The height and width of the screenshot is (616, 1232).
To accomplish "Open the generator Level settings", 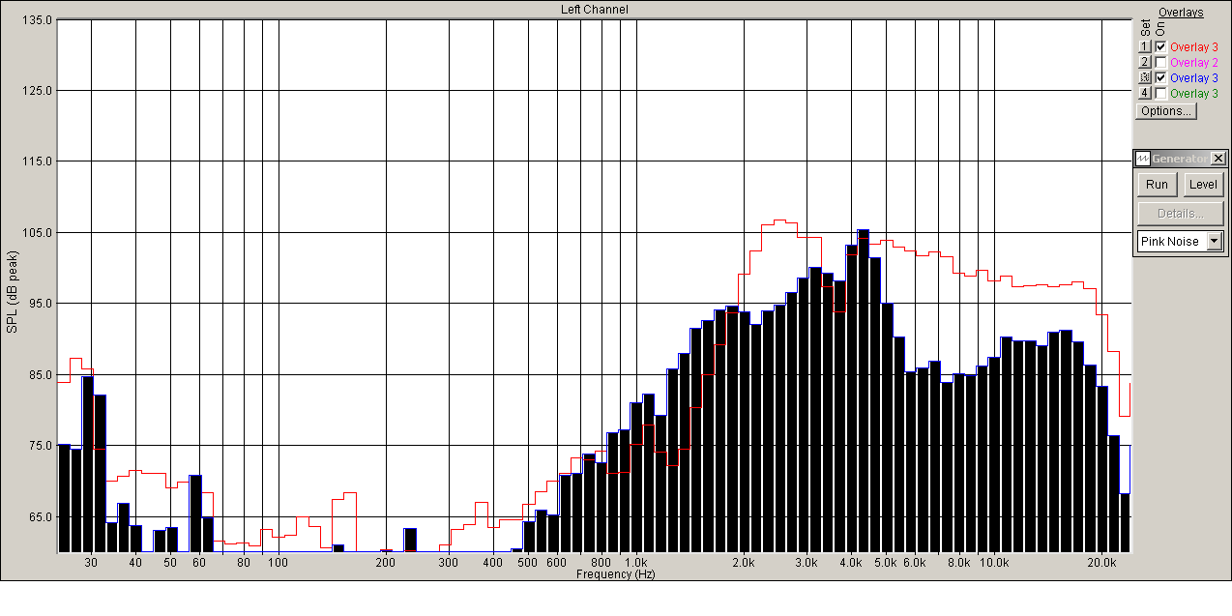I will coord(1203,185).
